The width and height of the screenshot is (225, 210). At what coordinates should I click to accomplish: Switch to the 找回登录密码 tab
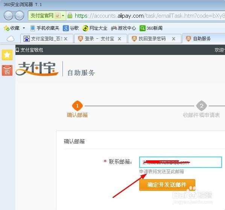[155, 39]
